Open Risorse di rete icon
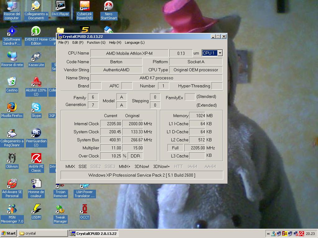318x238 pixels. pos(12,59)
